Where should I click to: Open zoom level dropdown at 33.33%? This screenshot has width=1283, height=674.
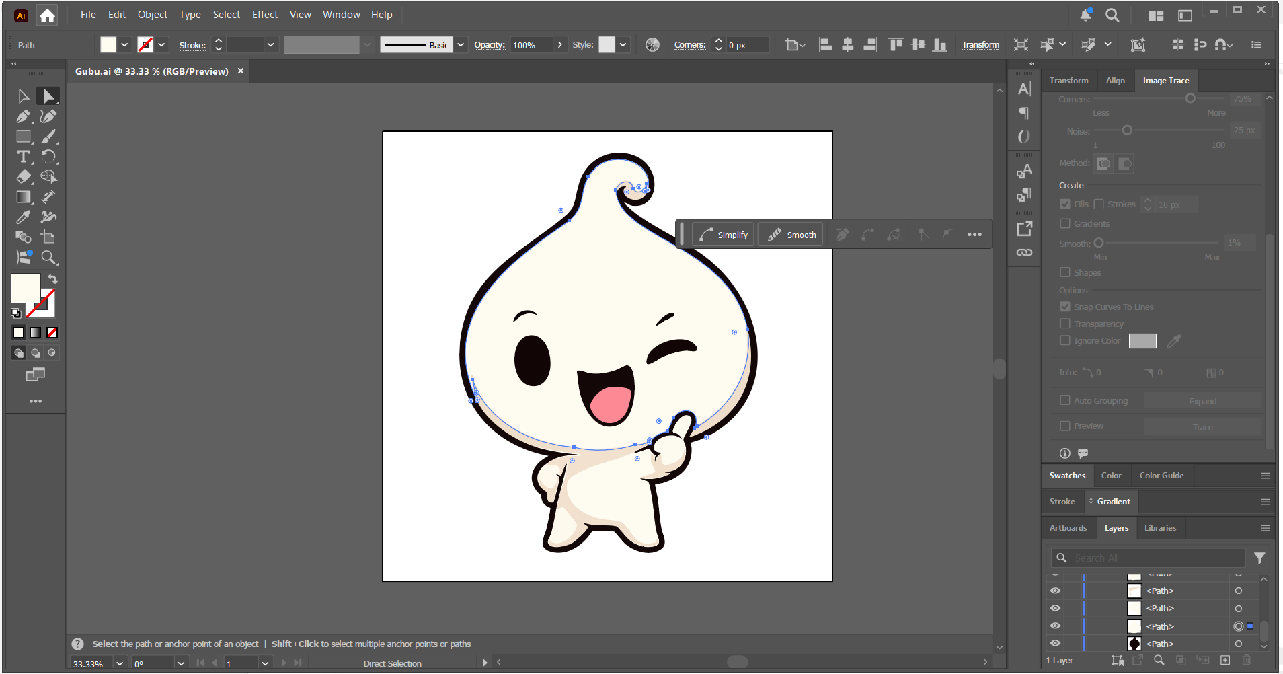click(x=120, y=663)
